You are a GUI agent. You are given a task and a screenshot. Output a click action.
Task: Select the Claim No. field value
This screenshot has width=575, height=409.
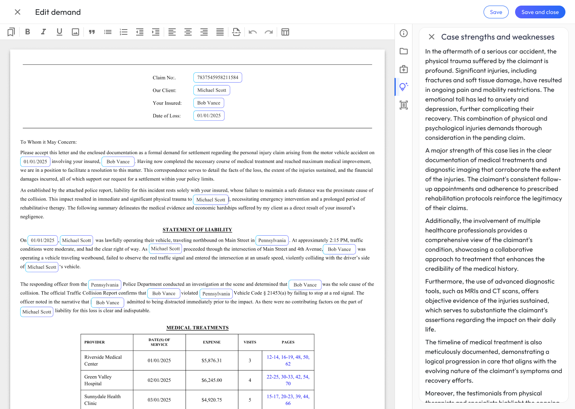tap(218, 77)
